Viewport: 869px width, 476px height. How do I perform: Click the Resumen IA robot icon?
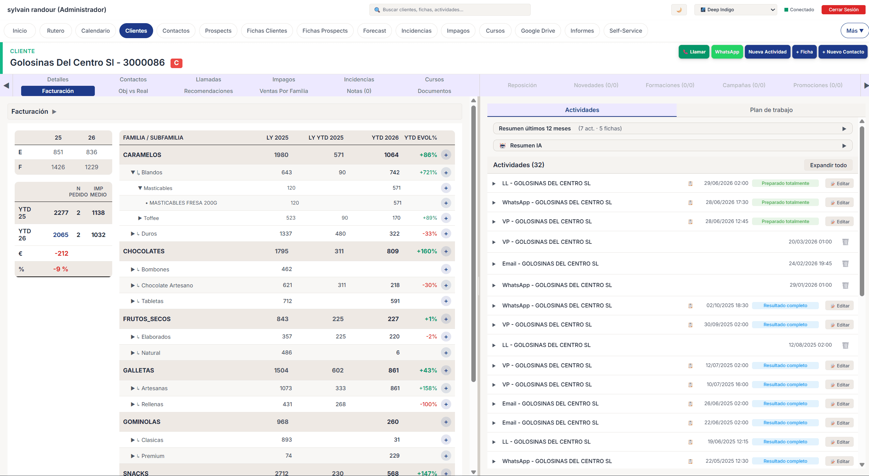click(x=503, y=145)
